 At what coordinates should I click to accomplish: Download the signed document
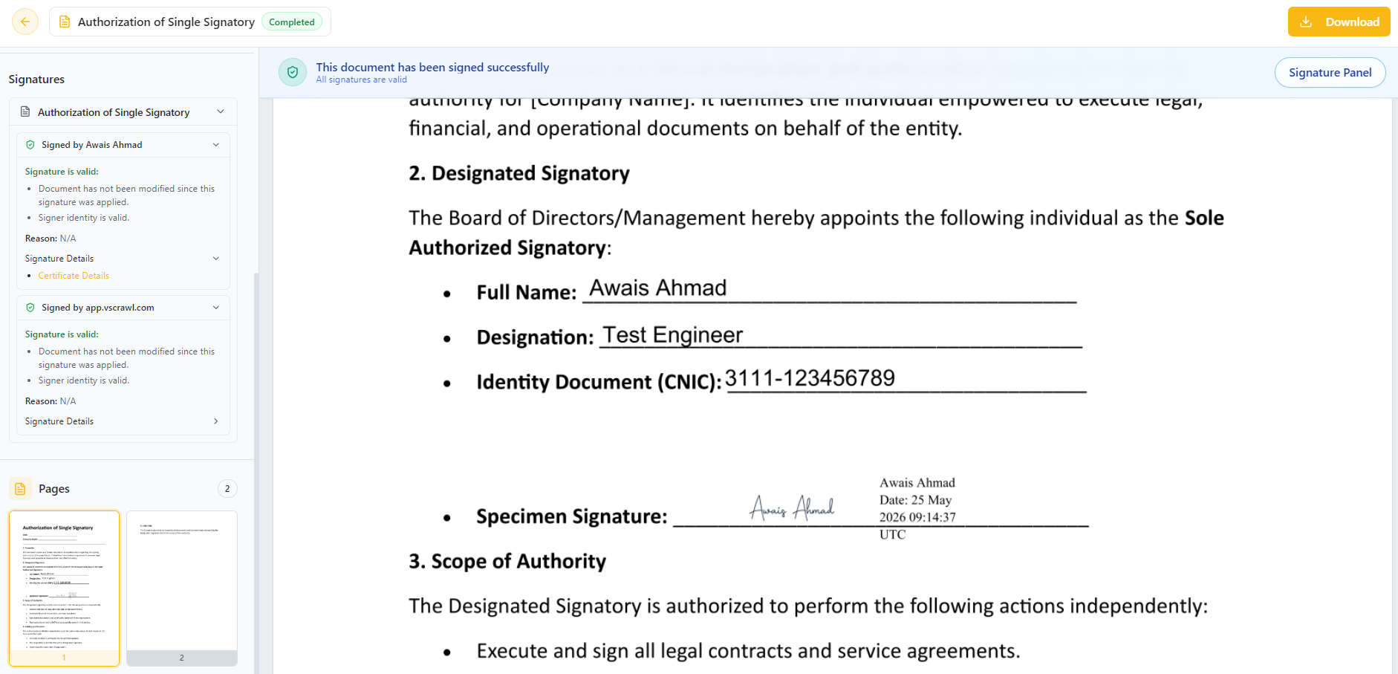click(1339, 22)
